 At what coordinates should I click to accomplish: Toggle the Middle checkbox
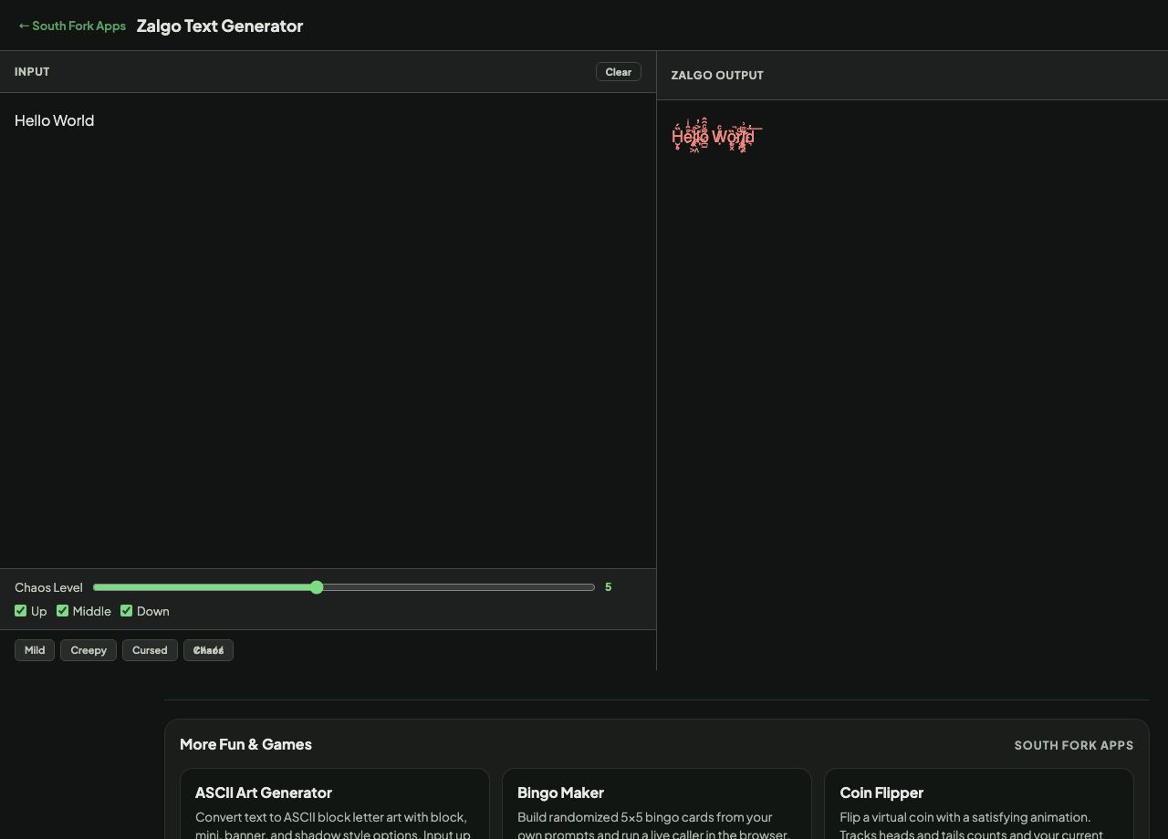point(63,611)
